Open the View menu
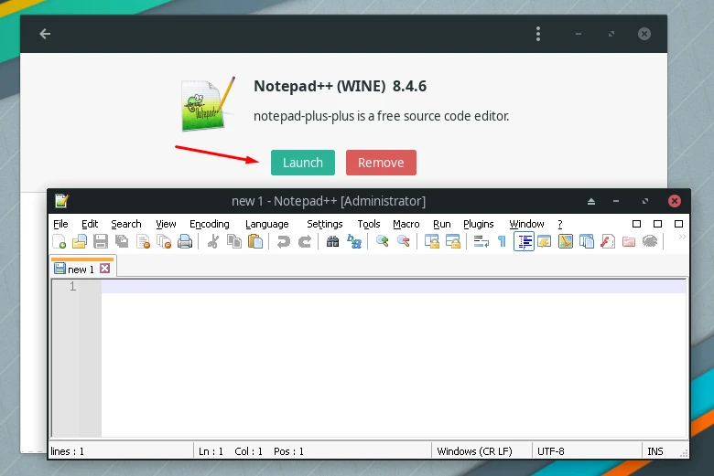The height and width of the screenshot is (476, 714). tap(166, 224)
